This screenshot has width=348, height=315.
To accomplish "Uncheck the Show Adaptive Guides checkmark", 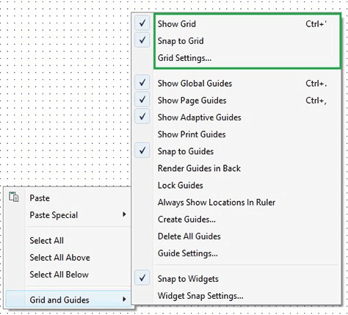I will [142, 117].
